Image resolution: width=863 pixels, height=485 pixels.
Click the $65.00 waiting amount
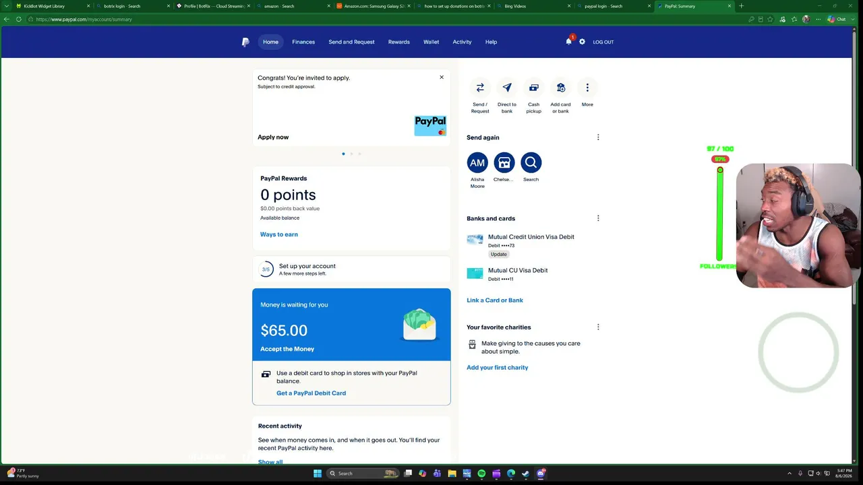tap(284, 331)
